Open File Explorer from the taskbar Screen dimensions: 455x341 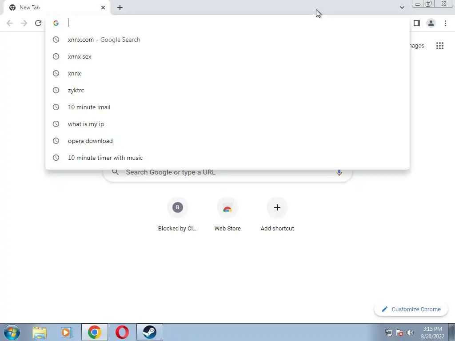pyautogui.click(x=40, y=333)
